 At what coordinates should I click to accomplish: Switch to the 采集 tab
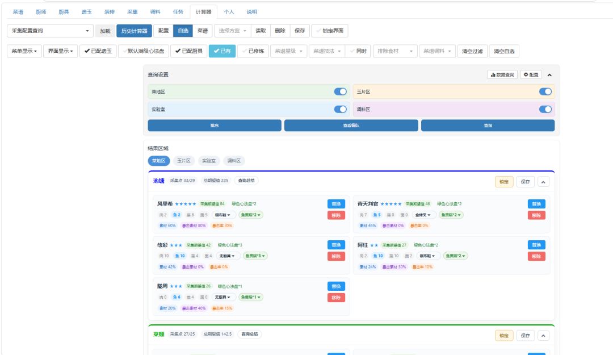(132, 12)
